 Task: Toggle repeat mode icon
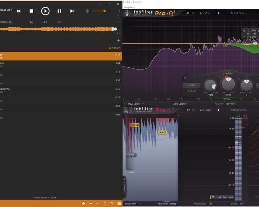(x=31, y=22)
